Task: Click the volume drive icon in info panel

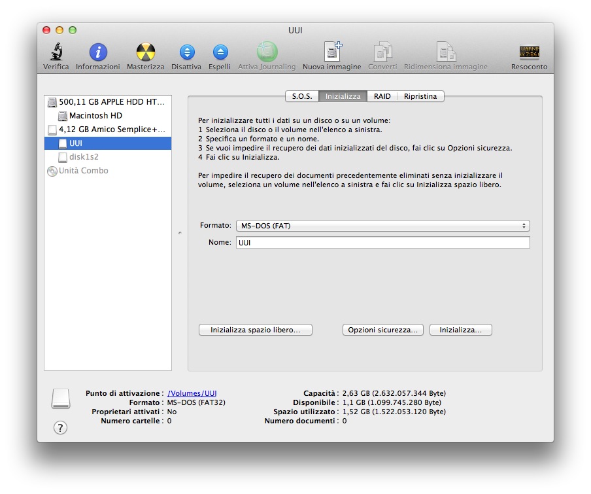Action: pos(61,398)
